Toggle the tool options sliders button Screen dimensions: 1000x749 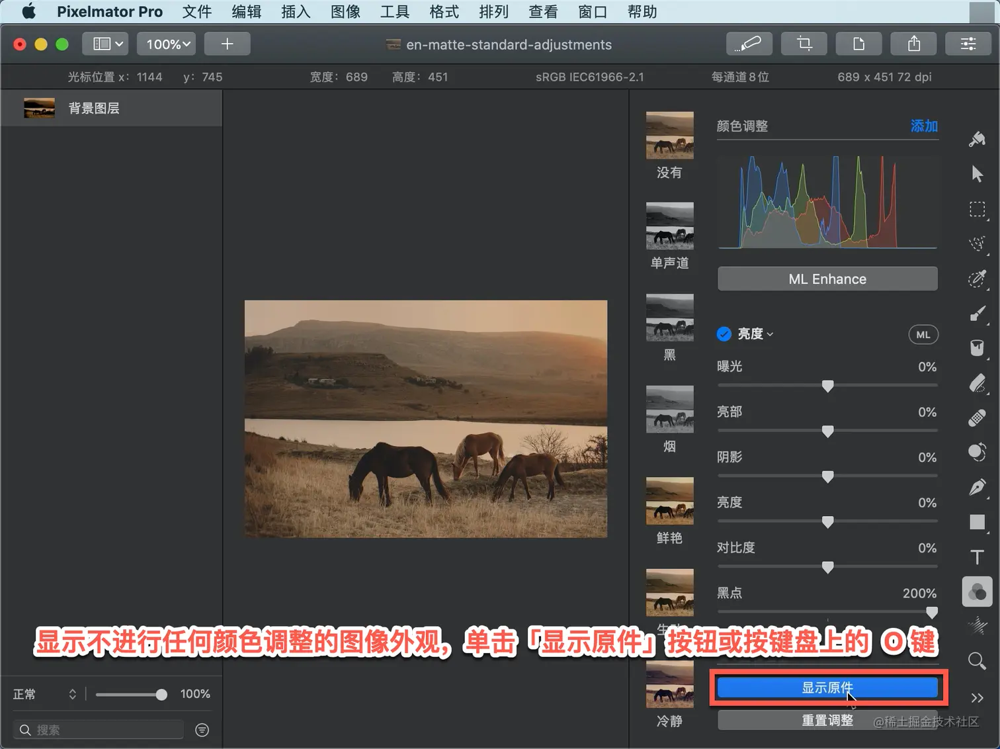click(968, 44)
